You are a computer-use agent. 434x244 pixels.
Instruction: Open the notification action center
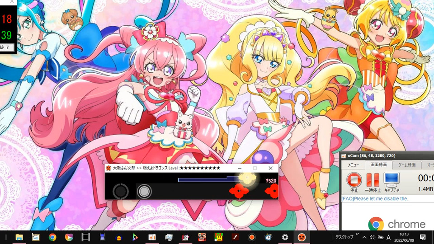coord(423,237)
